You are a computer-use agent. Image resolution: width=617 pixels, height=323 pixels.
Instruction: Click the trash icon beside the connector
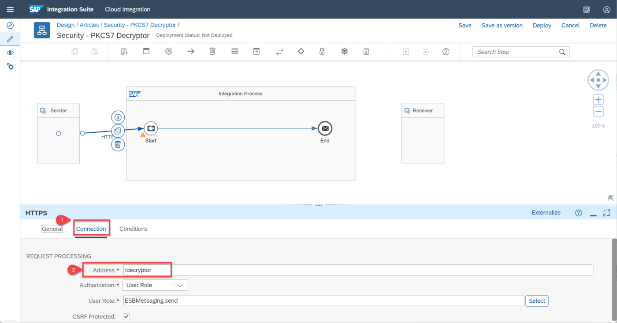click(118, 144)
